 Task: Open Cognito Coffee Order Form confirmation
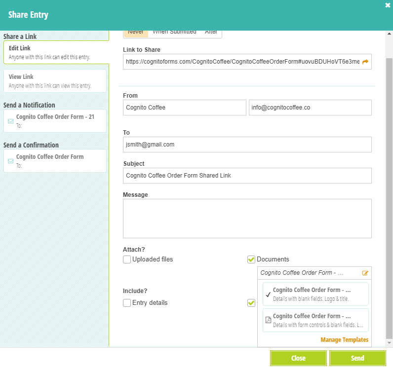click(55, 161)
